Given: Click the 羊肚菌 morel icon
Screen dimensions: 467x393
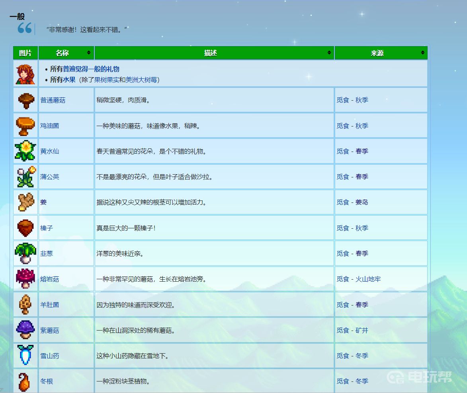Looking at the screenshot, I should click(x=25, y=305).
